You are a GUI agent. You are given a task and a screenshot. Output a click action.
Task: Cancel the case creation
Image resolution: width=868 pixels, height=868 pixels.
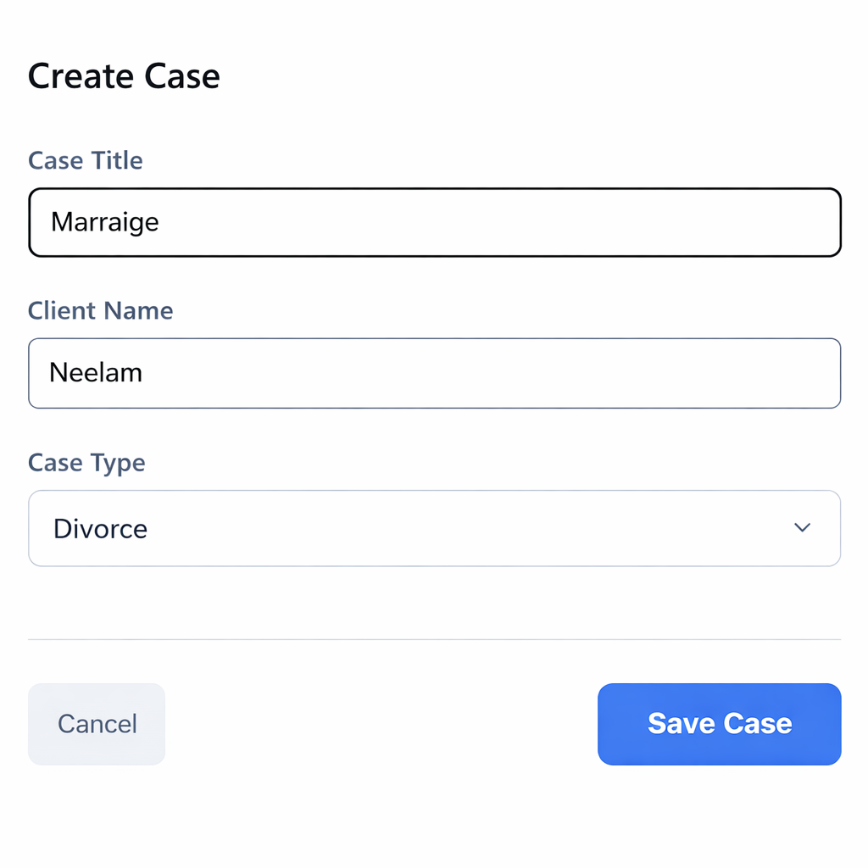[96, 724]
